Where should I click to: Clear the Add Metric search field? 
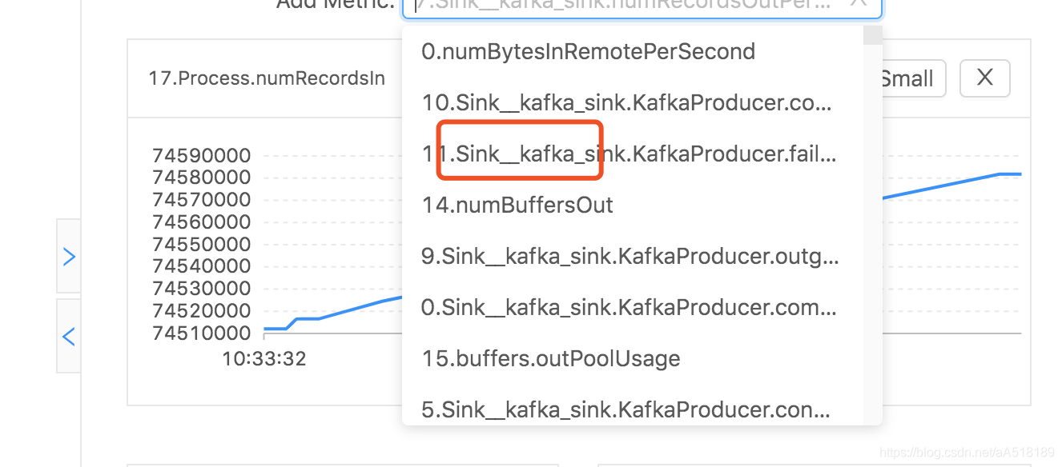point(858,3)
